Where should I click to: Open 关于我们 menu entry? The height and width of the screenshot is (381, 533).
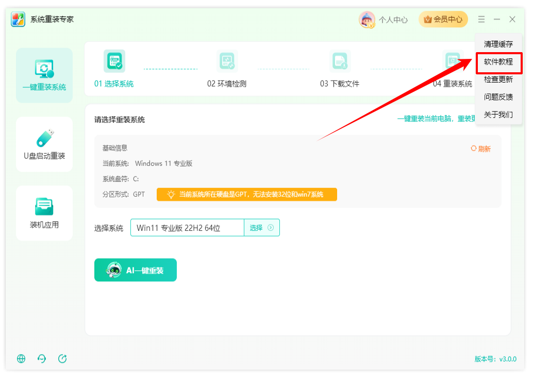pyautogui.click(x=498, y=115)
